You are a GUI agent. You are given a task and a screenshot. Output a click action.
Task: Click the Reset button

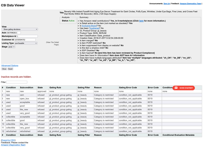pos(10,69)
